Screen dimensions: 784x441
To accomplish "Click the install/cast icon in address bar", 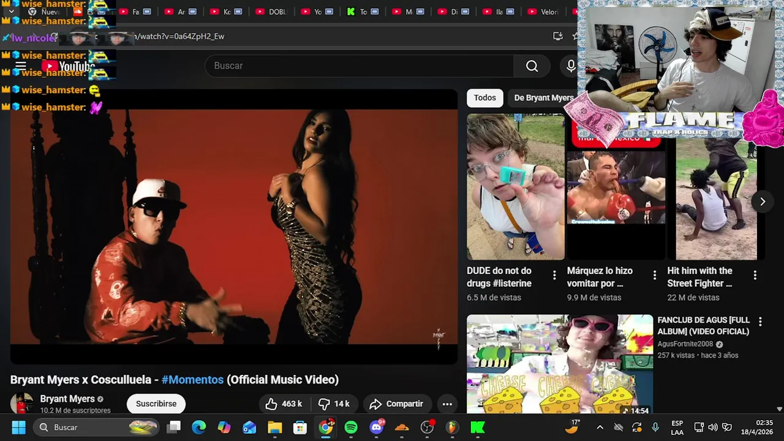I will [x=557, y=36].
